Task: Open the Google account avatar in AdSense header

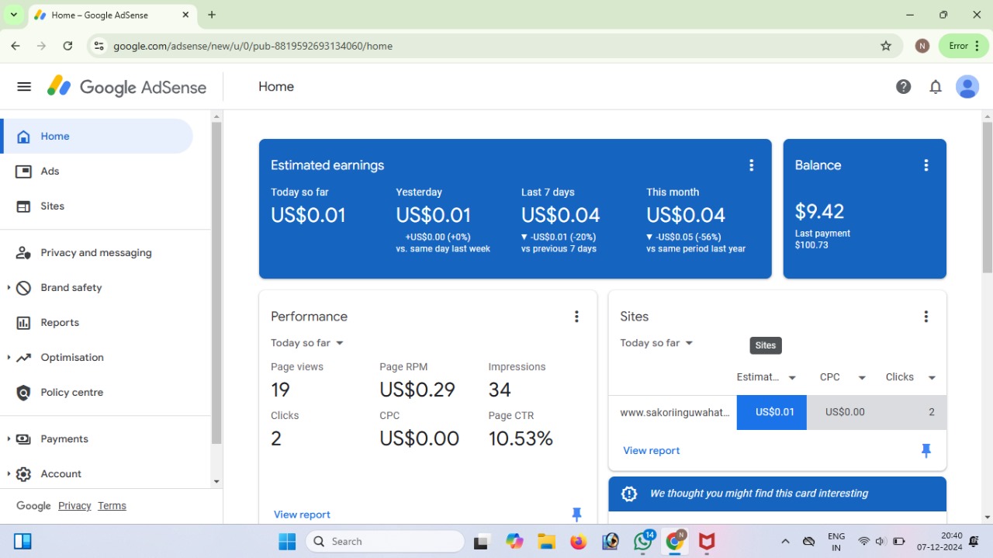Action: [x=967, y=87]
